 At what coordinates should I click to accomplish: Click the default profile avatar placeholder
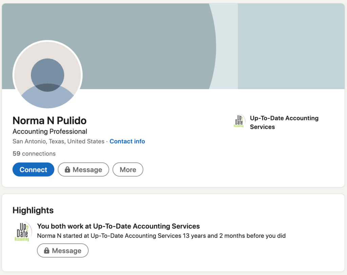(x=47, y=75)
